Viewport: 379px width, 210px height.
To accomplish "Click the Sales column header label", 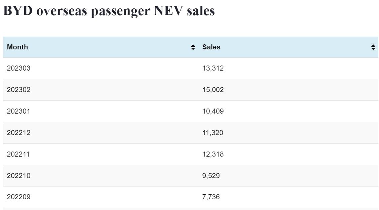I will [x=211, y=47].
